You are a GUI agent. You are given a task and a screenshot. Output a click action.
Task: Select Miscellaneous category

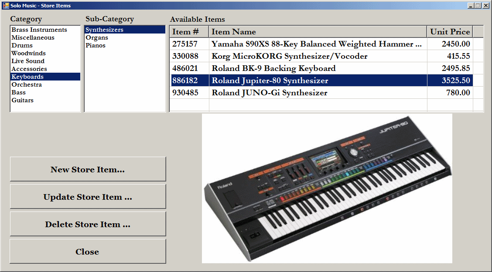coord(45,37)
